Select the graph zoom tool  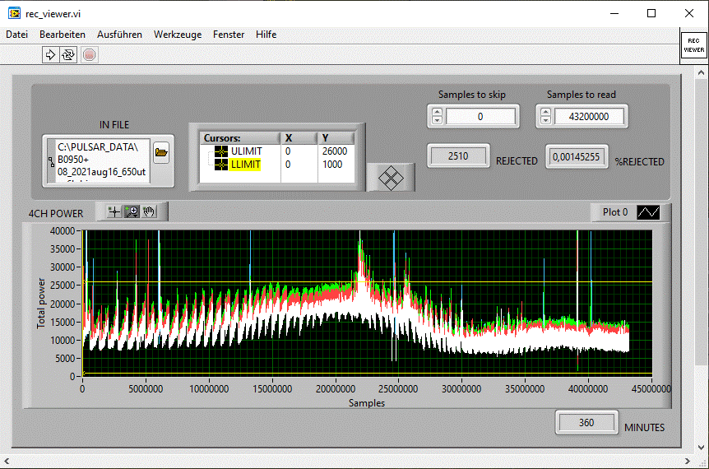(132, 211)
